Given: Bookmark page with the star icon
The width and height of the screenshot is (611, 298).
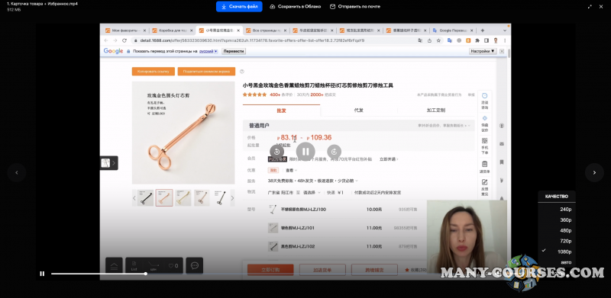Looking at the screenshot, I should pos(438,40).
